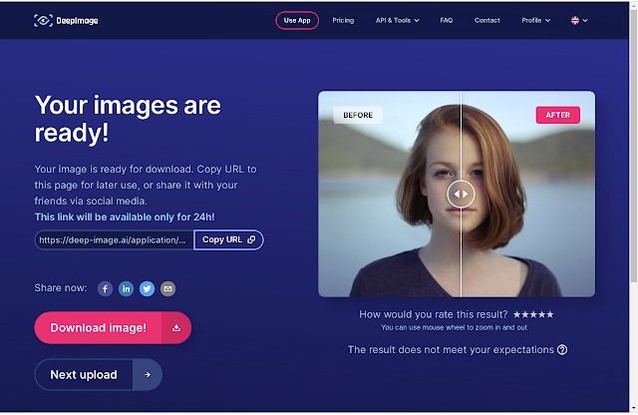Click the question mark help icon

pyautogui.click(x=562, y=350)
